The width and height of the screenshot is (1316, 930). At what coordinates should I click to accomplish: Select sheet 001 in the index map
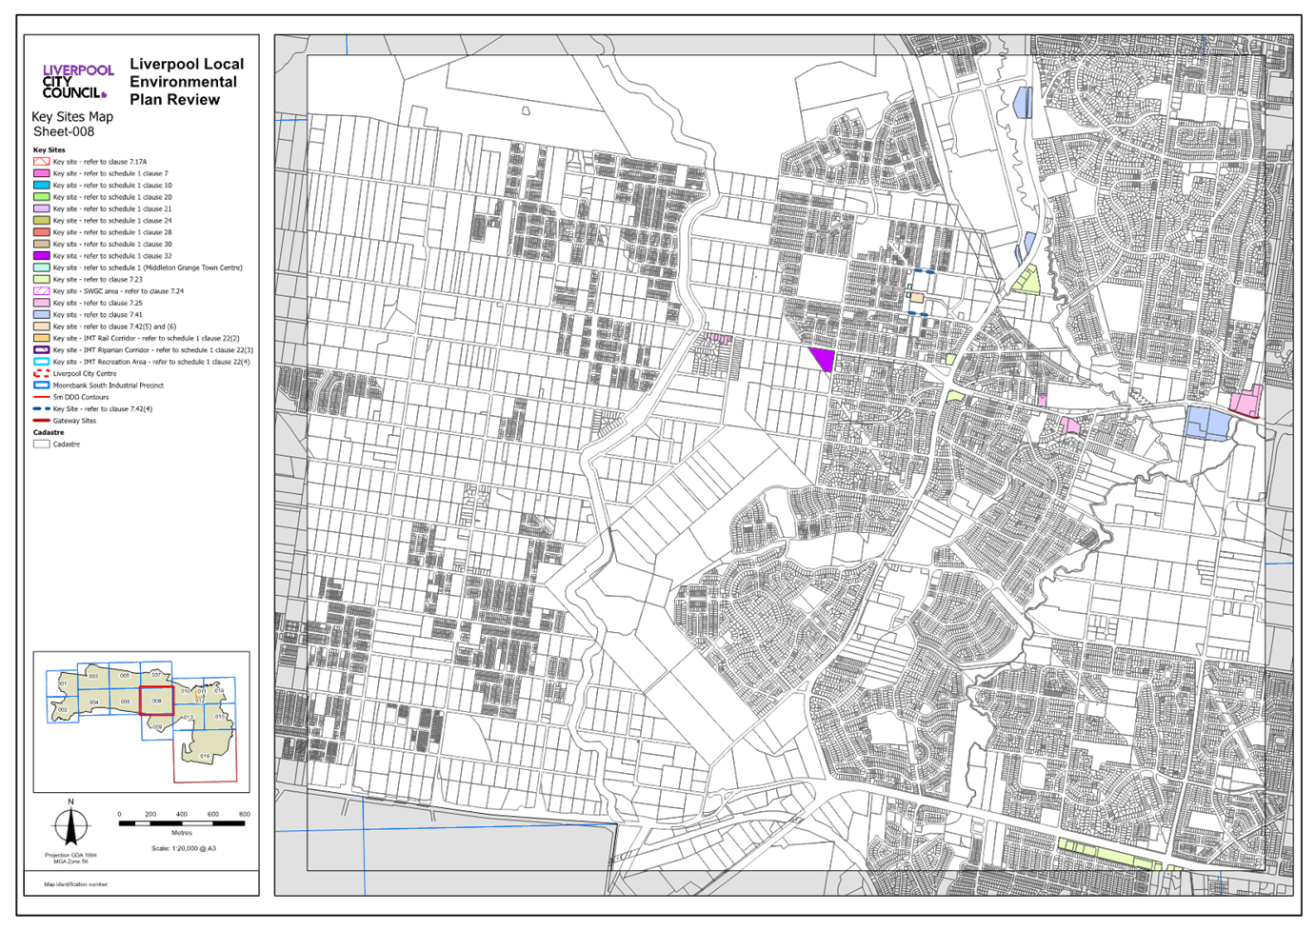pyautogui.click(x=62, y=683)
